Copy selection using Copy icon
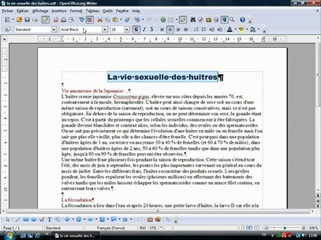Image resolution: width=321 pixels, height=240 pixels. tap(108, 20)
